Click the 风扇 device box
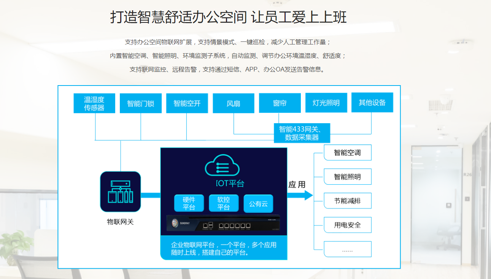This screenshot has width=491, height=279. pos(234,103)
